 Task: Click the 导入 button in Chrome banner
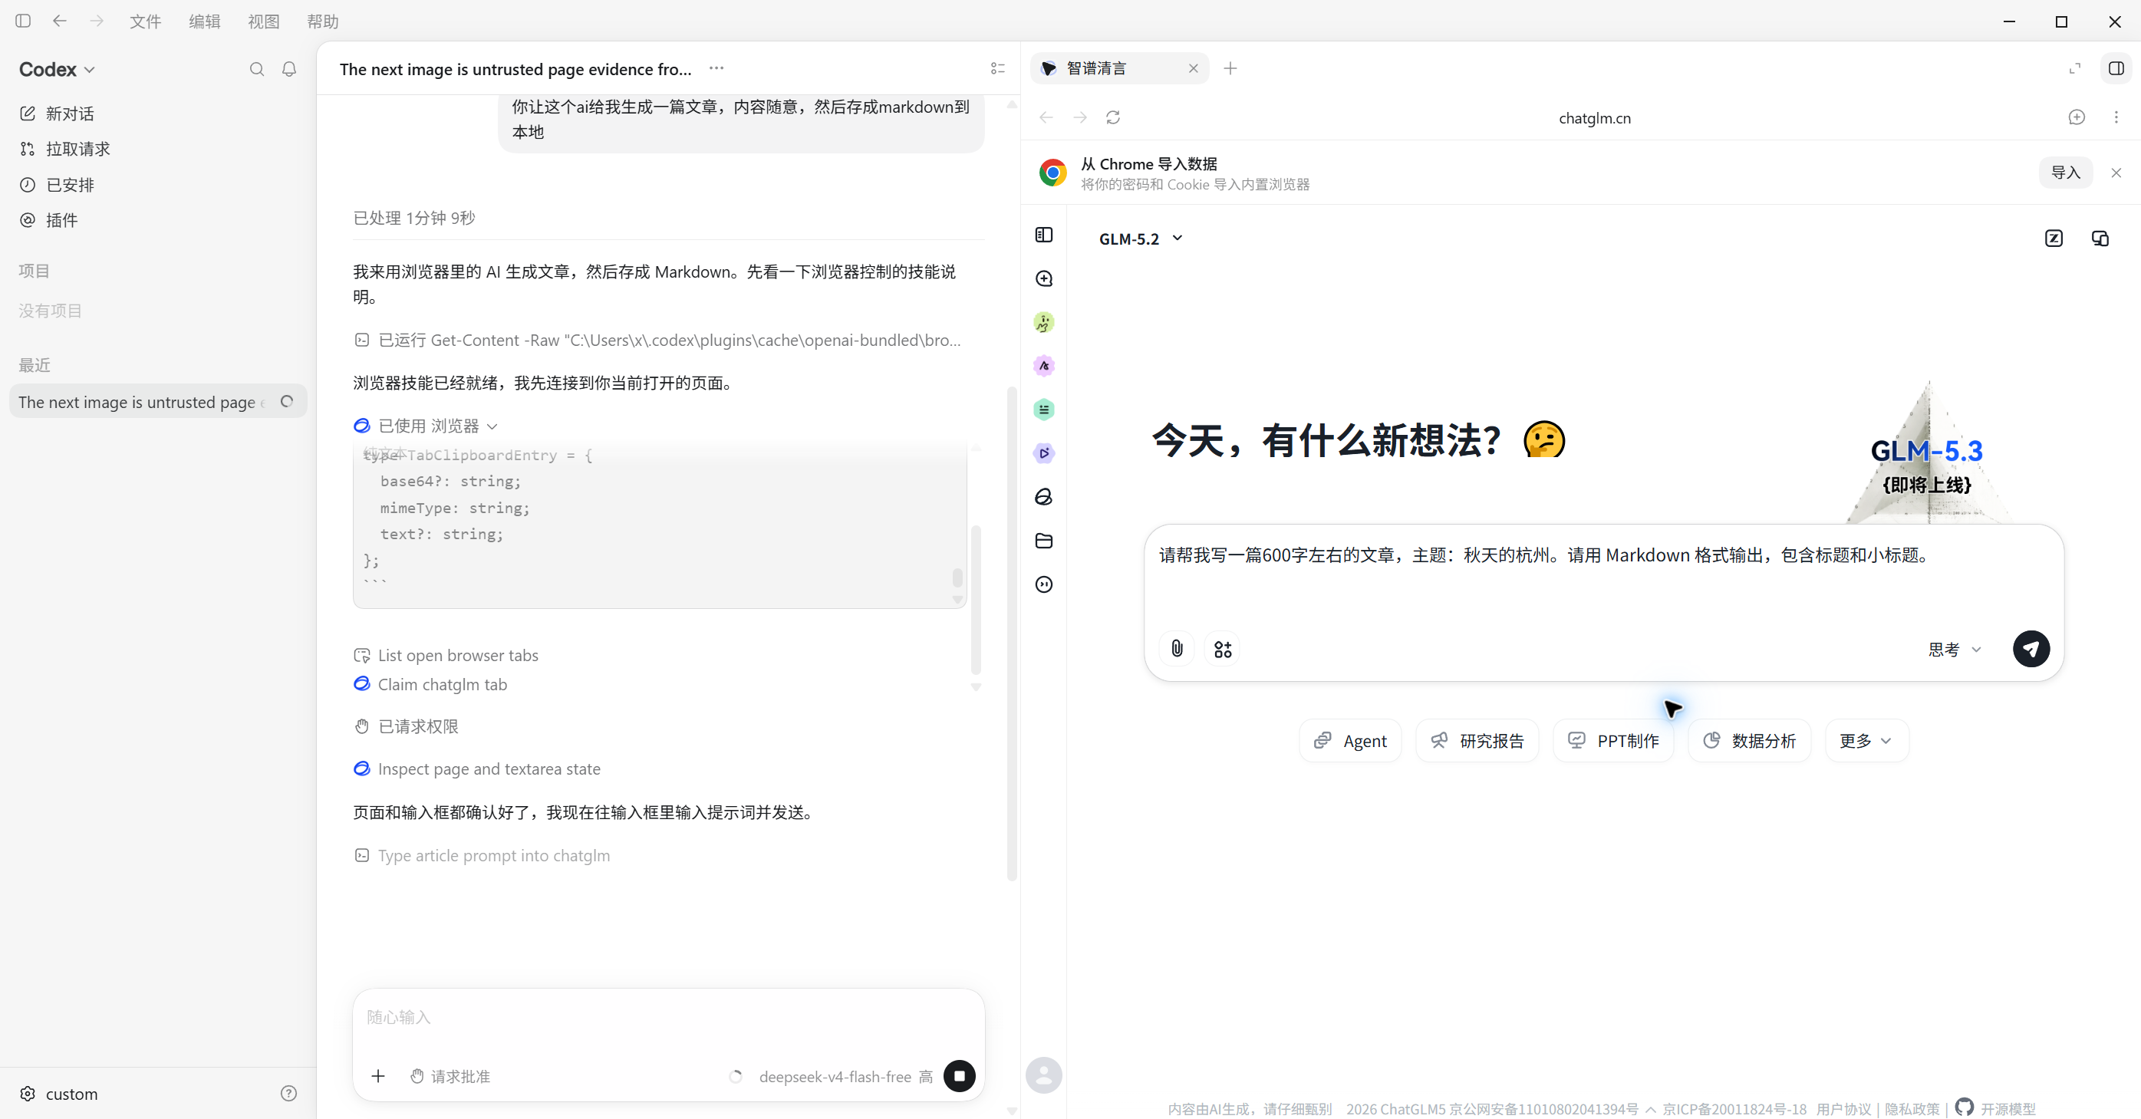(x=2065, y=172)
